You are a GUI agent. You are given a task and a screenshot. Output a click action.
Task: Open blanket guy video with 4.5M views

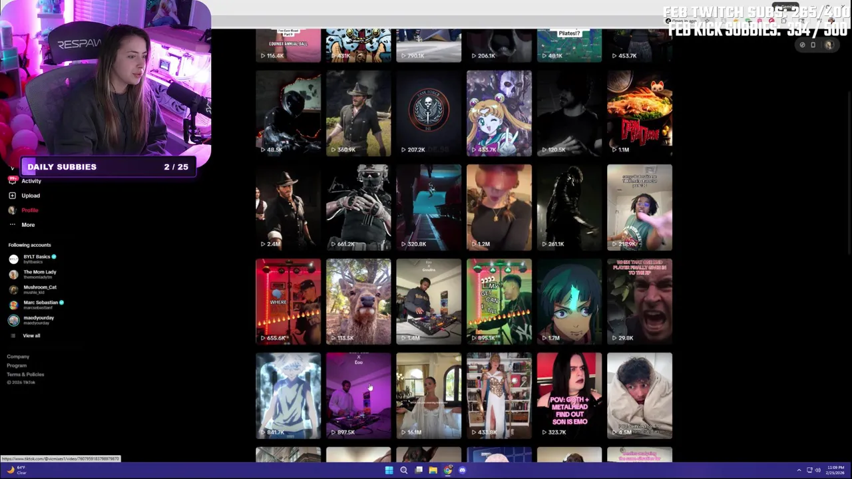640,396
